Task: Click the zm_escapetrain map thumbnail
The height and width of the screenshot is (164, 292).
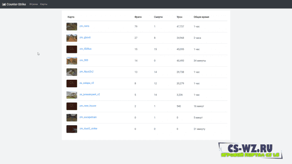Action: click(72, 118)
